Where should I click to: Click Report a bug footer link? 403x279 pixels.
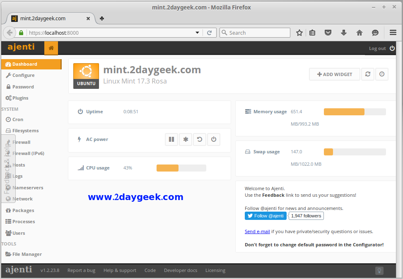pos(81,270)
